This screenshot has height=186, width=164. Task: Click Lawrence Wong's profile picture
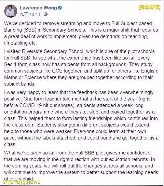pyautogui.click(x=11, y=11)
